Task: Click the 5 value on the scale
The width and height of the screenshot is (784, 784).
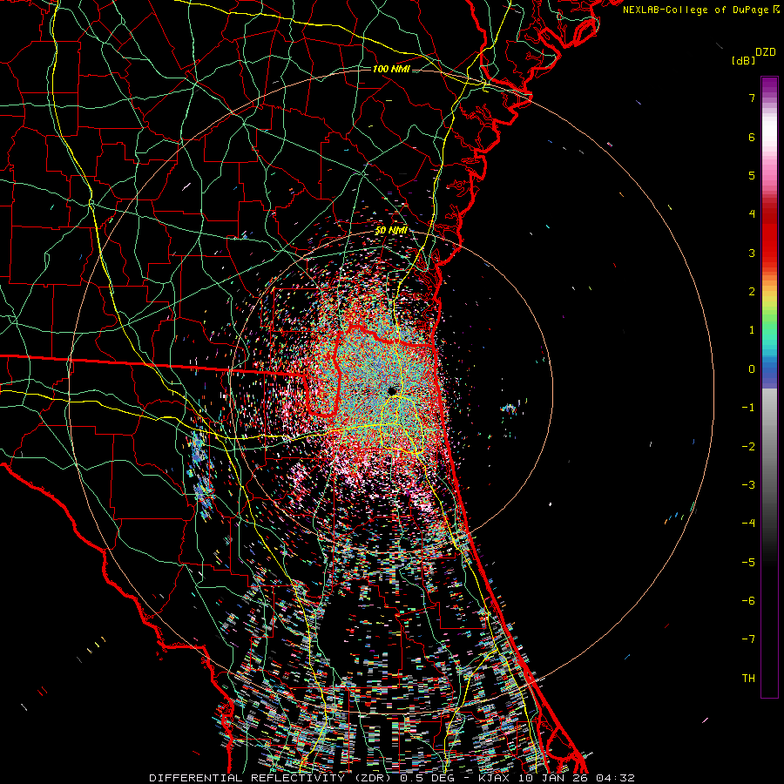Action: 752,175
